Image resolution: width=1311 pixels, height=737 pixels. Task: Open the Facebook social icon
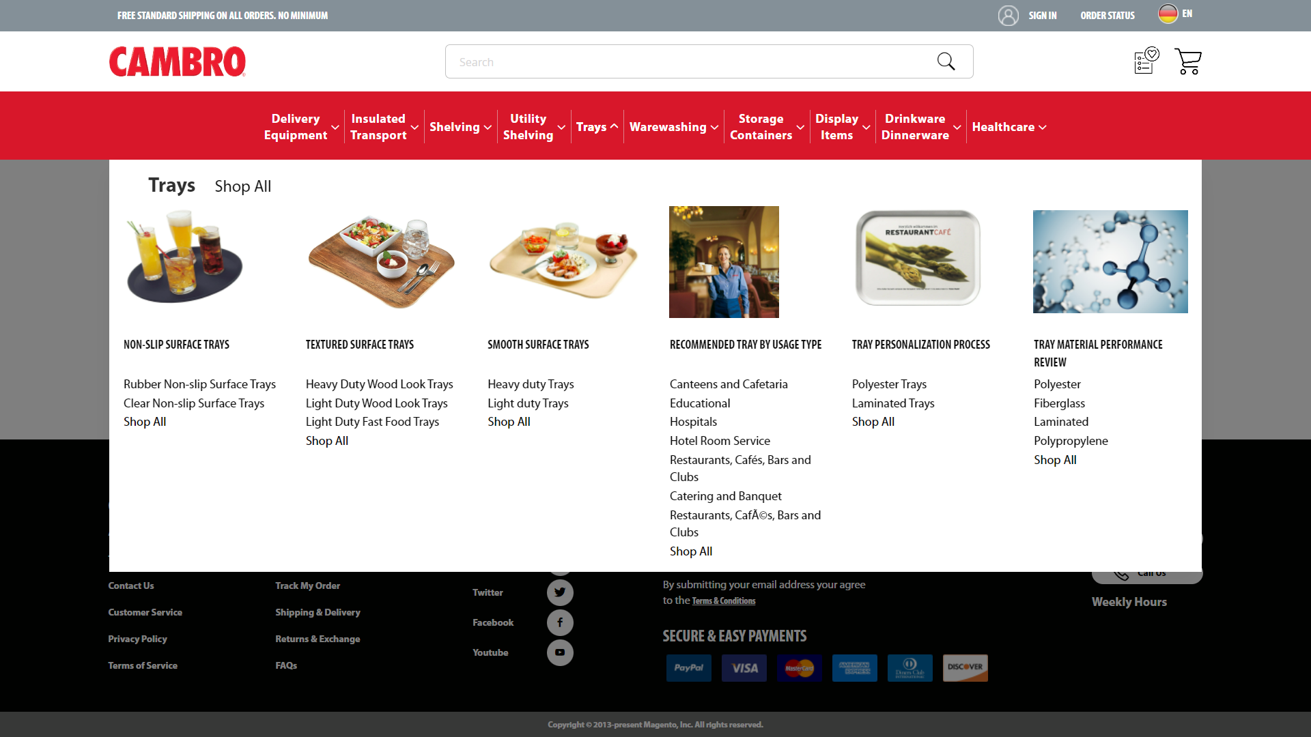(560, 622)
